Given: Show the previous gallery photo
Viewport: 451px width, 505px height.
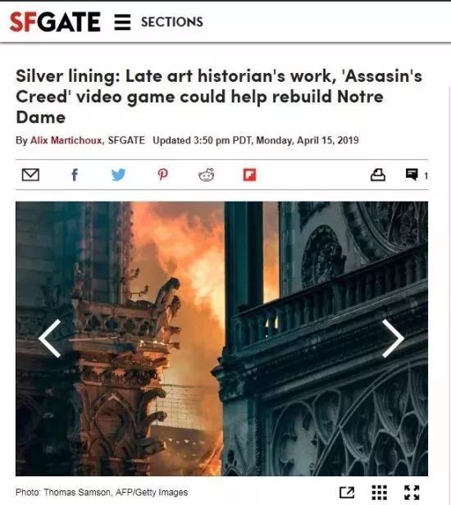Looking at the screenshot, I should click(50, 339).
